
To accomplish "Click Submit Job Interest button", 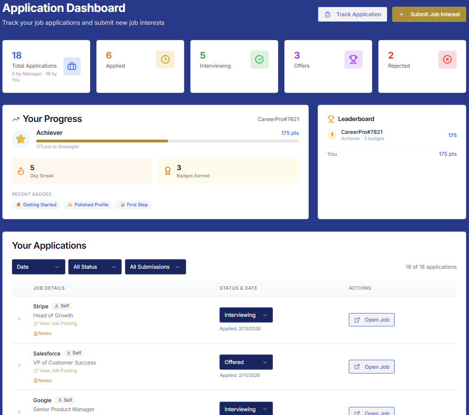I will (x=429, y=14).
